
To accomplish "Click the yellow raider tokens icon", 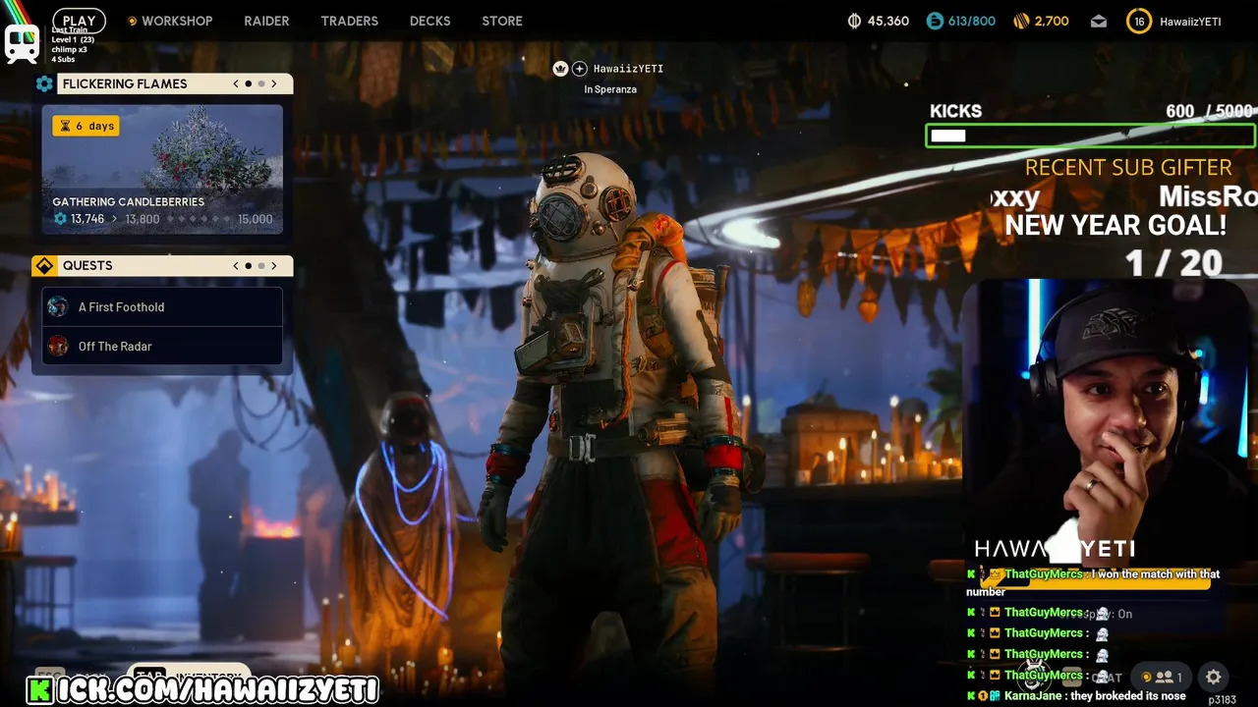I will click(x=1020, y=21).
